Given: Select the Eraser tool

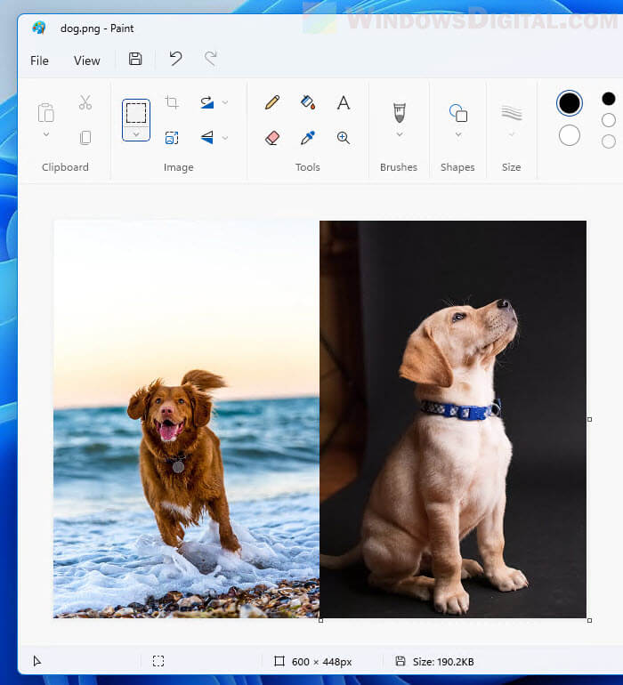Looking at the screenshot, I should pos(273,137).
